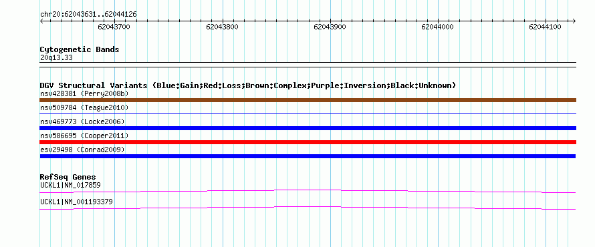Screen dimensions: 595x247
Task: Click the blue esv29498 gain variant bar
Action: pos(308,156)
